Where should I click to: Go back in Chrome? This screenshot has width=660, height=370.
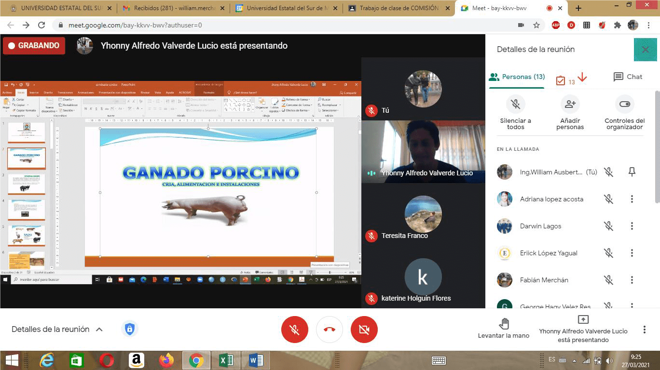[11, 25]
